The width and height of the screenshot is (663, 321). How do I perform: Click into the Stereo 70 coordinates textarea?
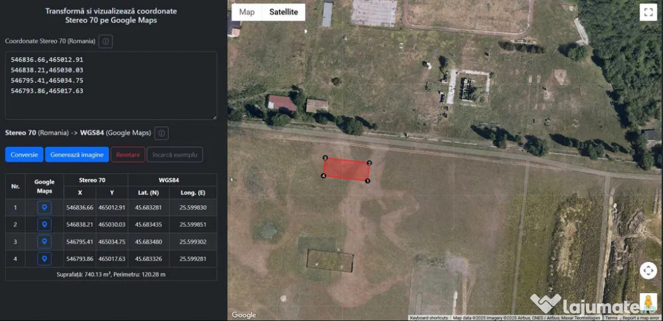(x=111, y=85)
